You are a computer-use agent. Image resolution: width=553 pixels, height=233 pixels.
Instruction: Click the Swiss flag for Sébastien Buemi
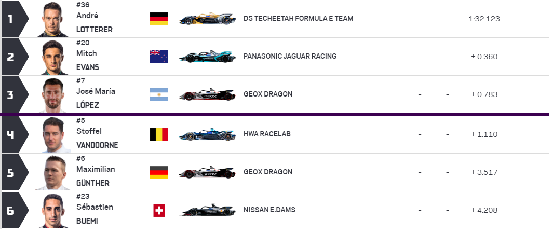pyautogui.click(x=159, y=210)
